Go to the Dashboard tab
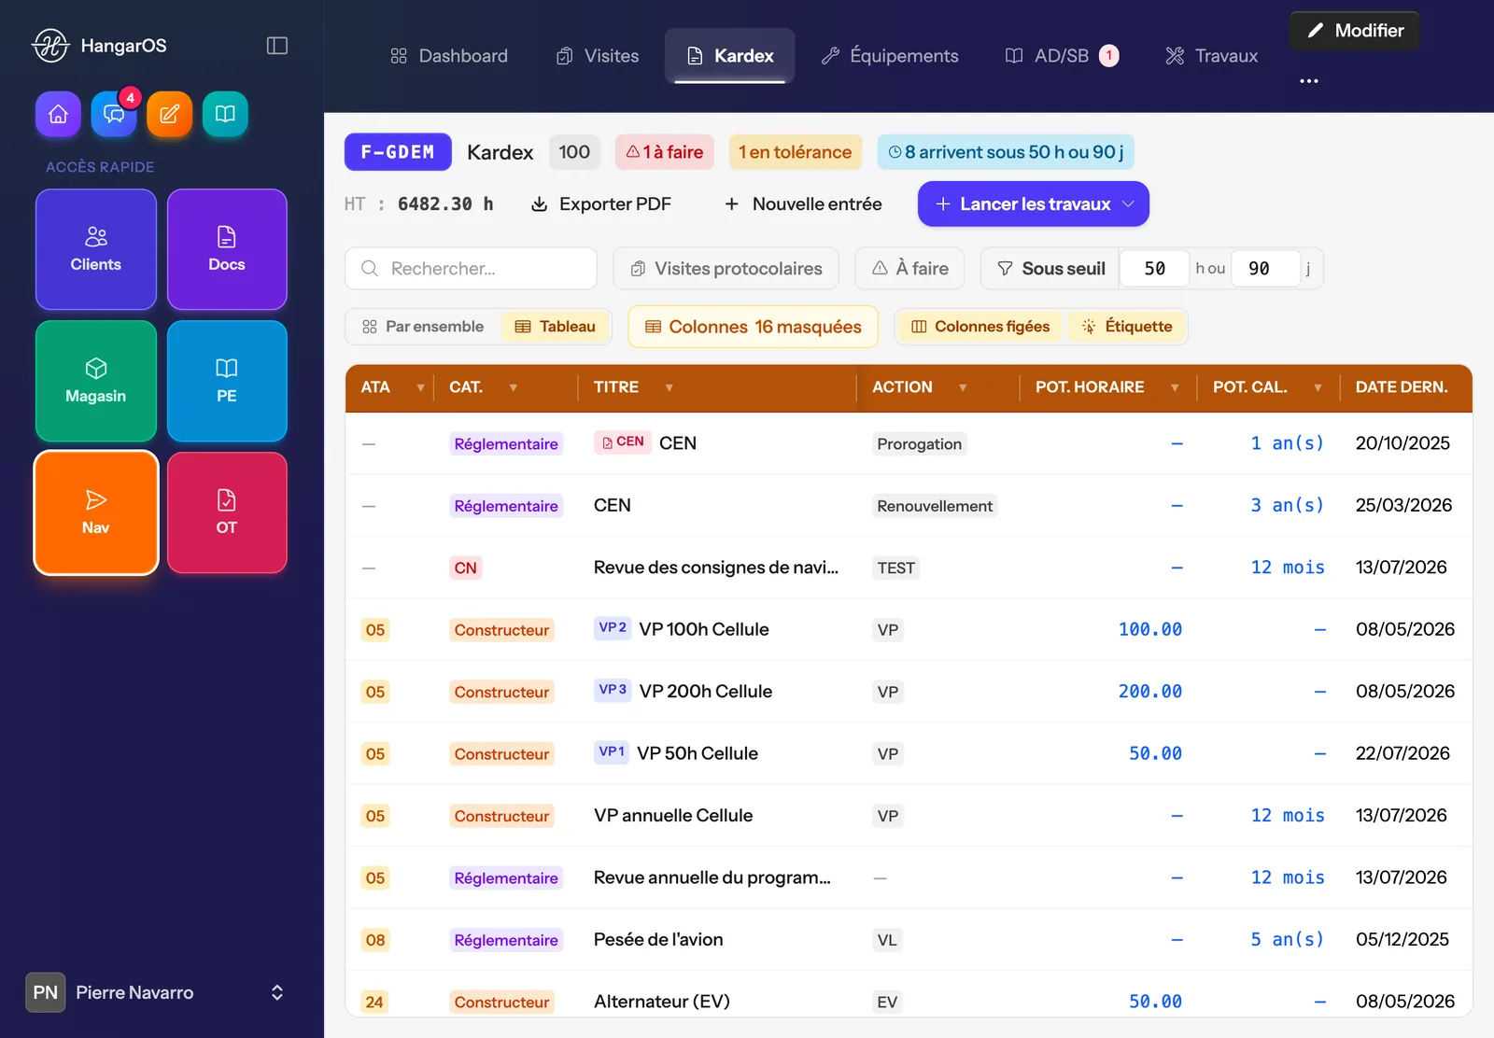 449,56
